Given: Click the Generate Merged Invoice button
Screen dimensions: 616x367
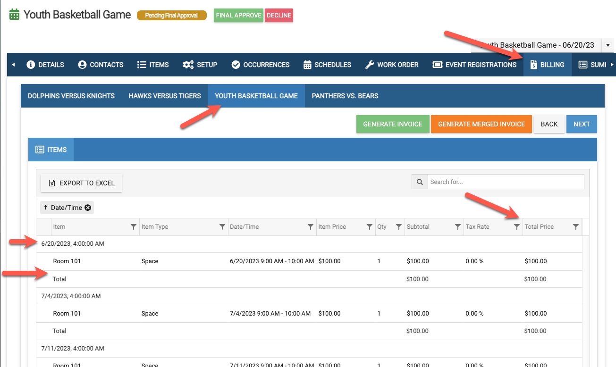Looking at the screenshot, I should [x=481, y=124].
